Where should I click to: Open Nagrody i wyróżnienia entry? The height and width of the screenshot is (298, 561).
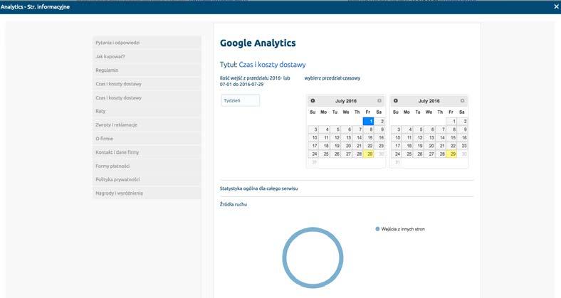click(x=147, y=193)
